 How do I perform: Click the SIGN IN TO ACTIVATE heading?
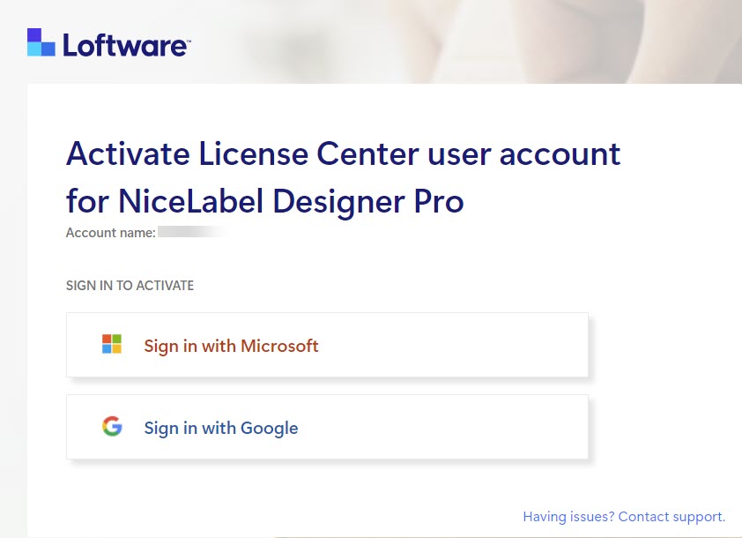(130, 286)
